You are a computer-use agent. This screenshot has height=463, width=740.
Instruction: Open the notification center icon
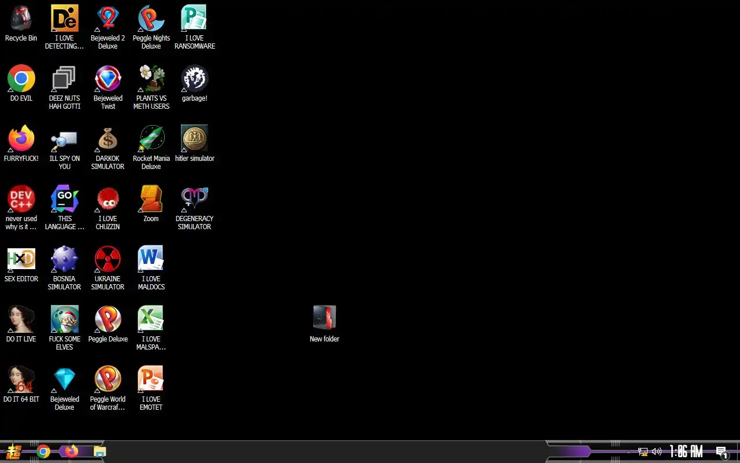click(721, 452)
